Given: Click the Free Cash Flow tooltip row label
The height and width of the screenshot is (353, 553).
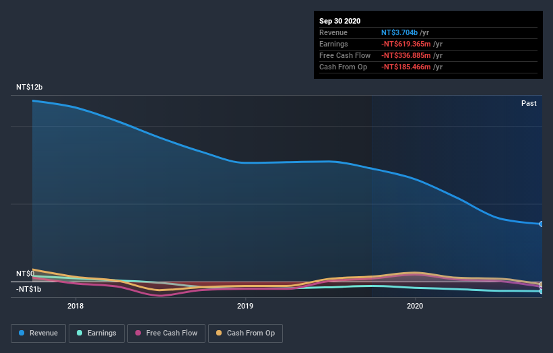Looking at the screenshot, I should [345, 55].
